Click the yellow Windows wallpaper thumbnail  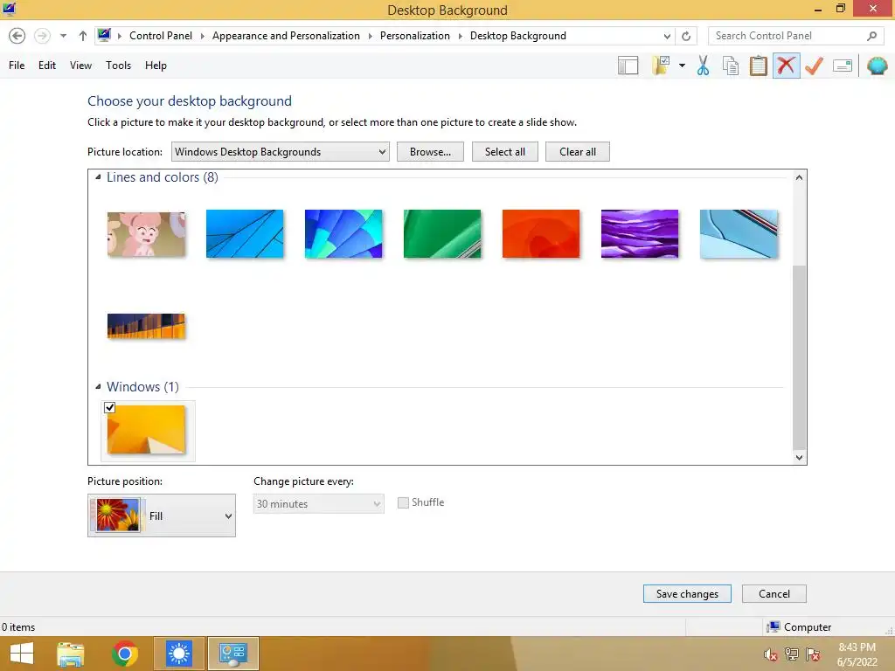[146, 430]
